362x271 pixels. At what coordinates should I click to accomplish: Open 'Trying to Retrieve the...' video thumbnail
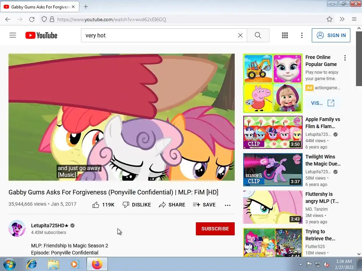(273, 242)
